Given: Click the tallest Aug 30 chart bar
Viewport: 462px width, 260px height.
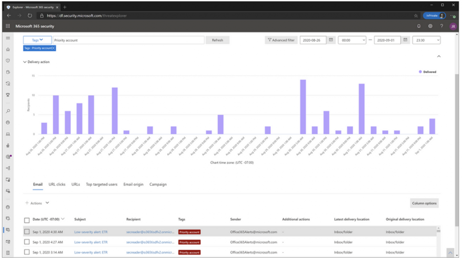Looking at the screenshot, I should (x=303, y=107).
